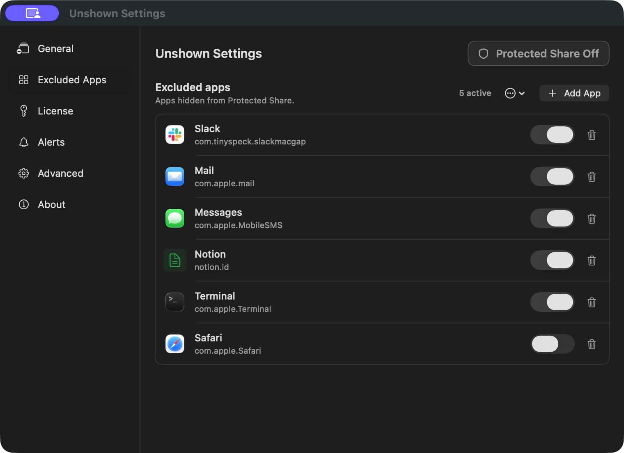Click the Terminal app icon
624x453 pixels.
(175, 302)
